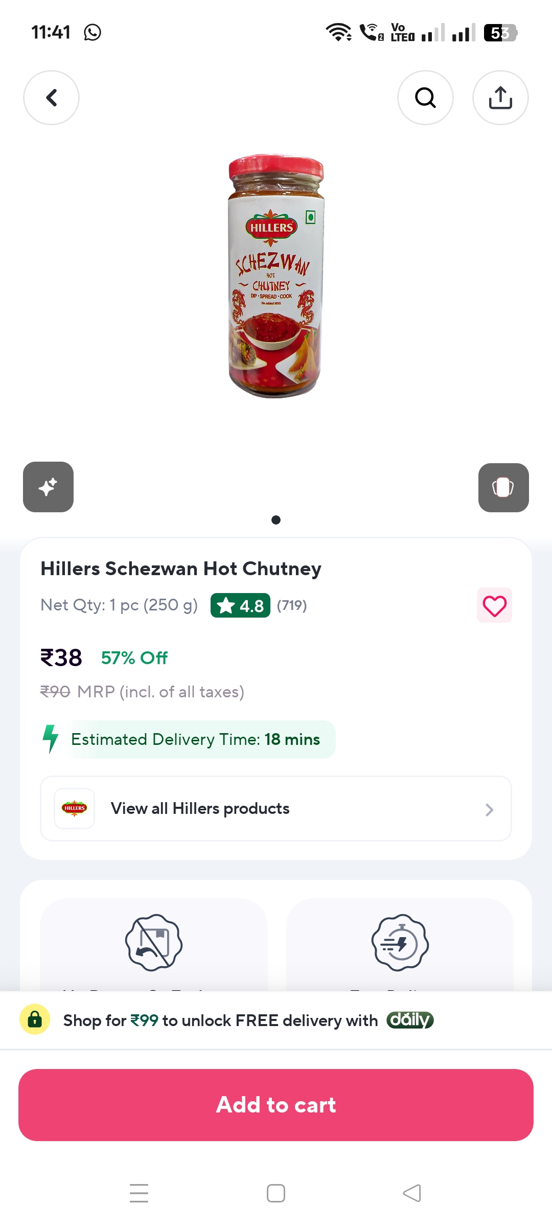The image size is (552, 1227).
Task: Tap the no-return policy icon
Action: 154,942
